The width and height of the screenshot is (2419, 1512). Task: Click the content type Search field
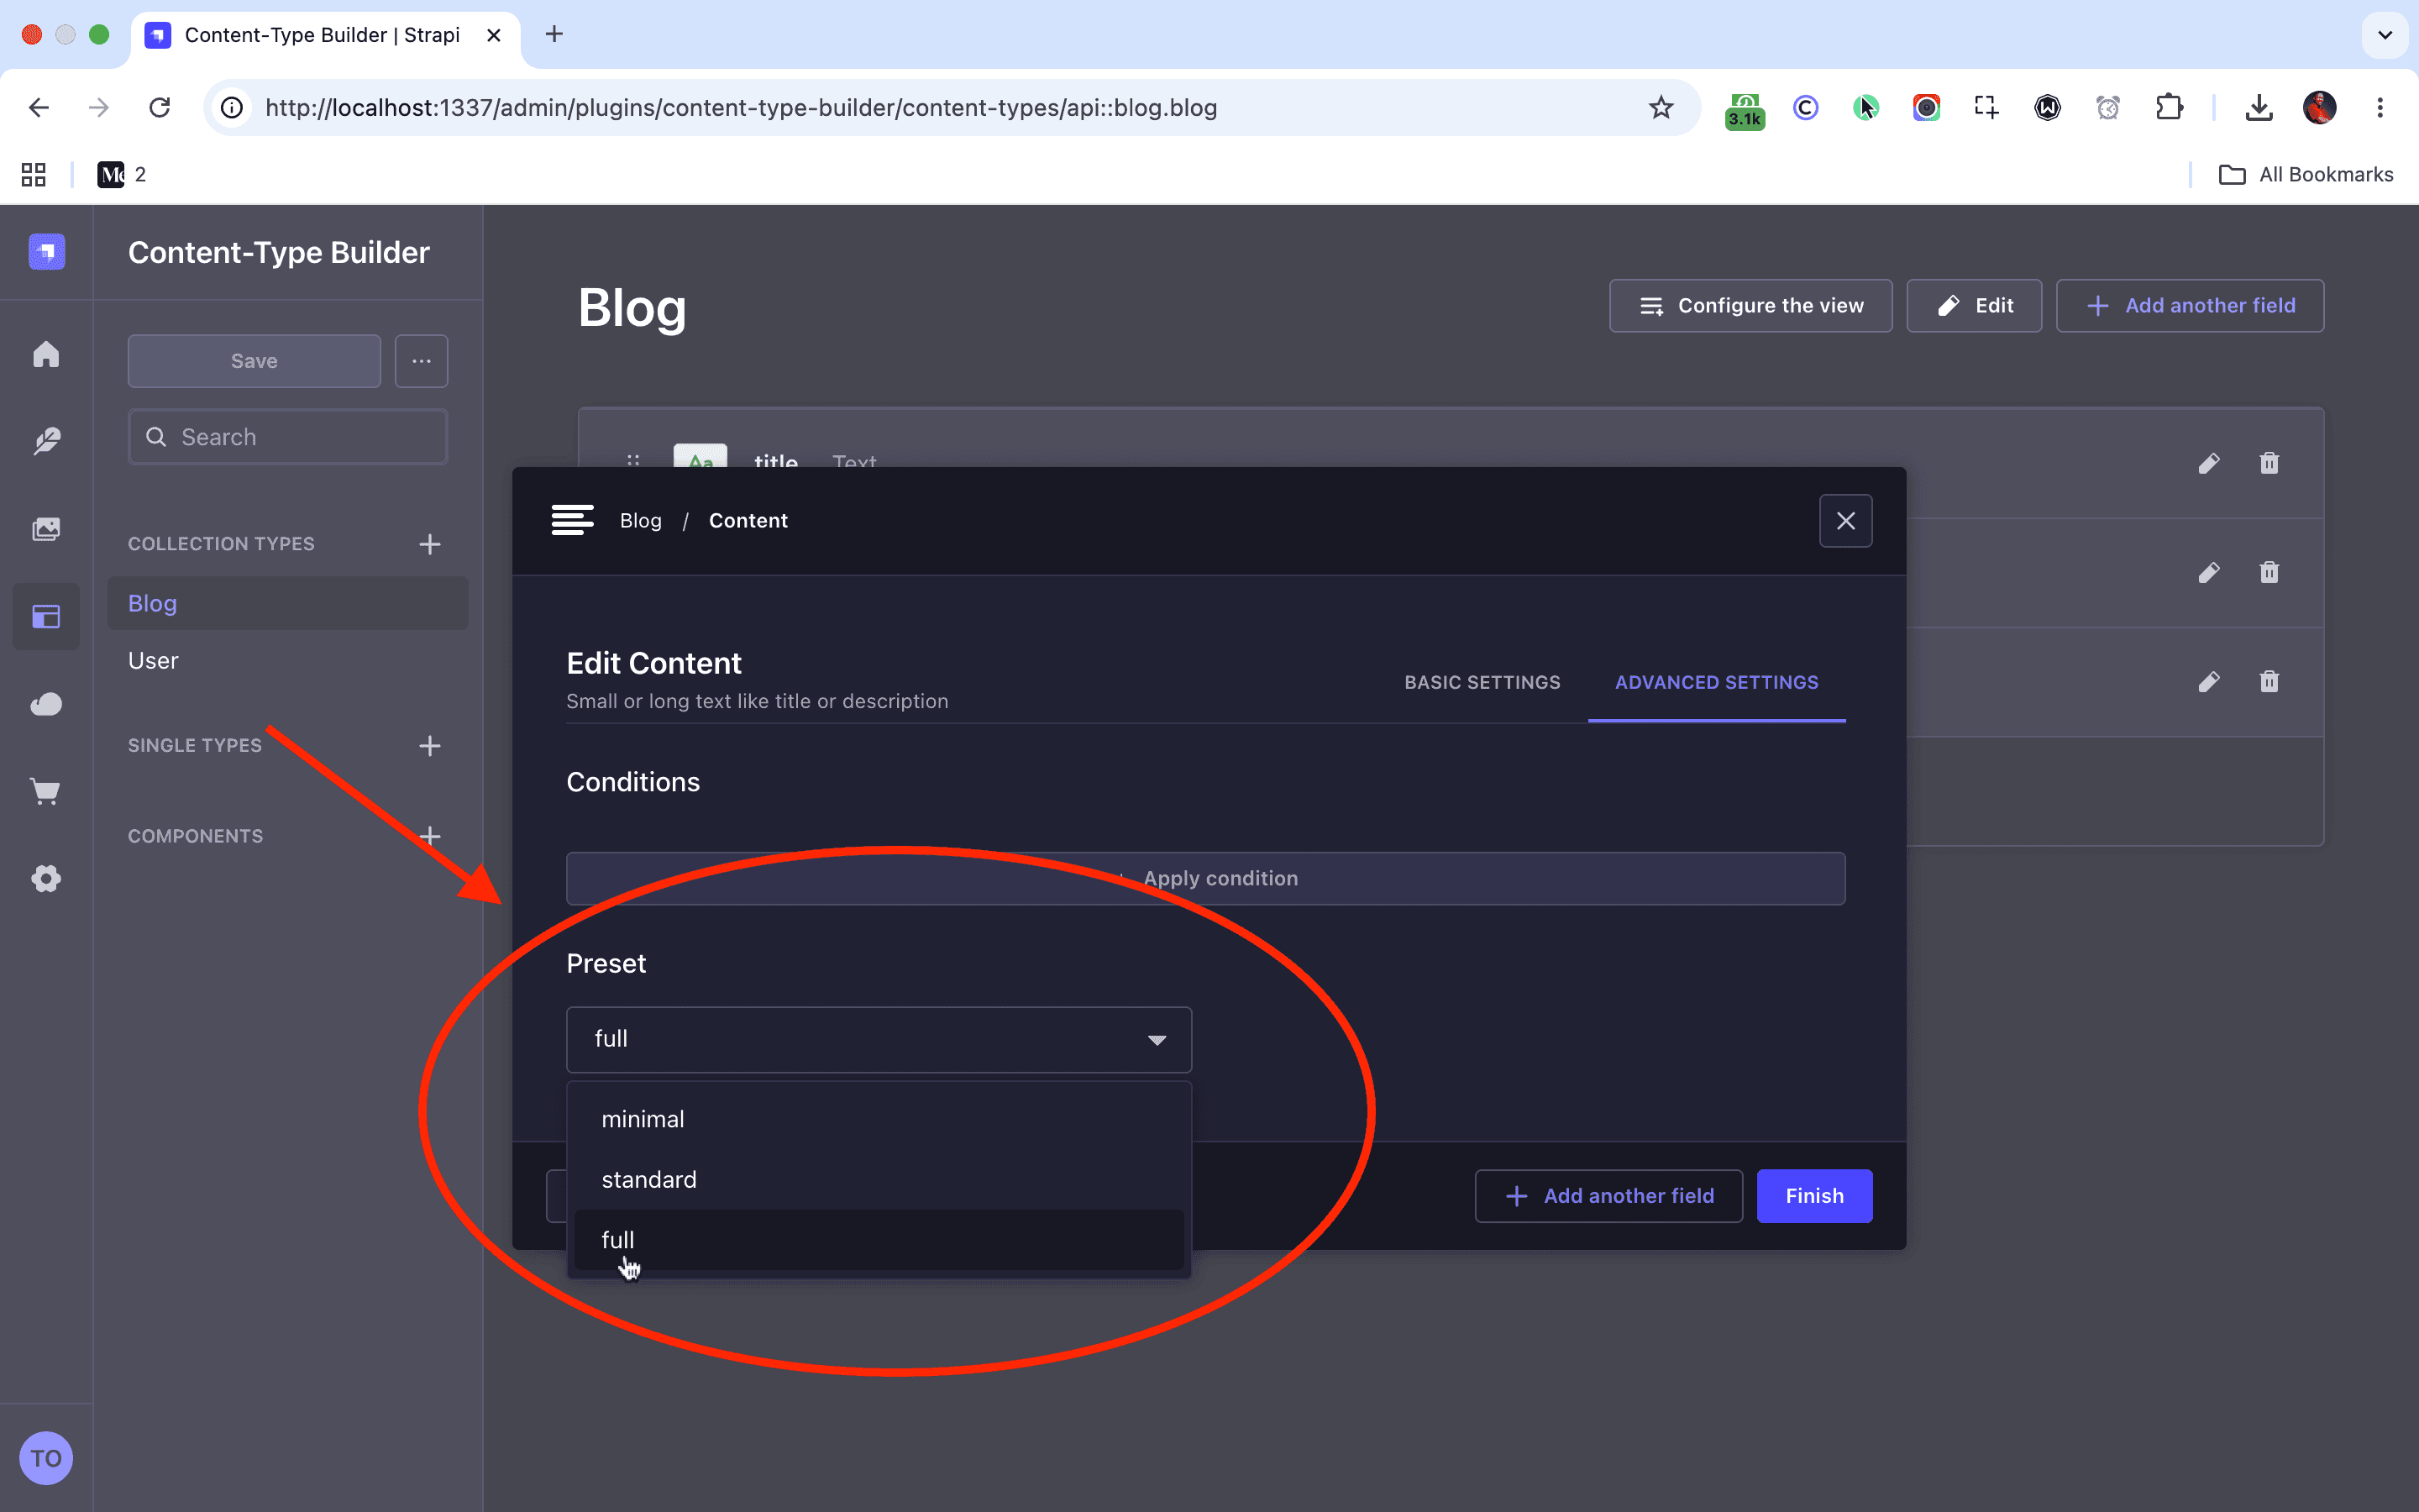point(288,437)
